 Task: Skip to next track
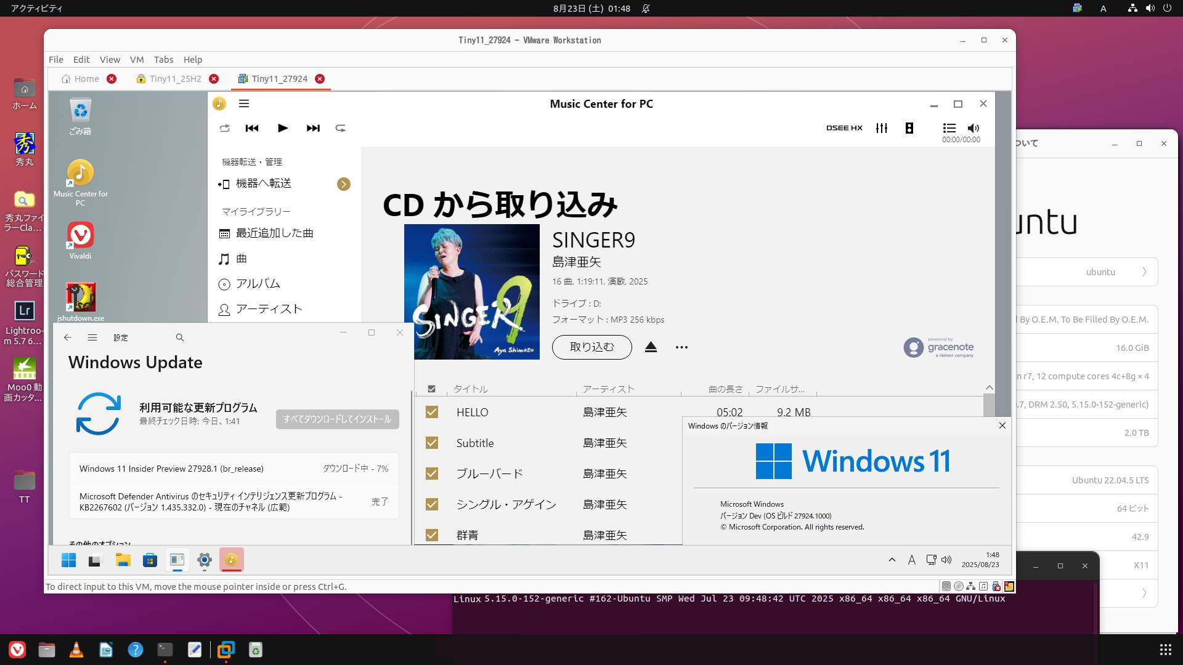313,128
